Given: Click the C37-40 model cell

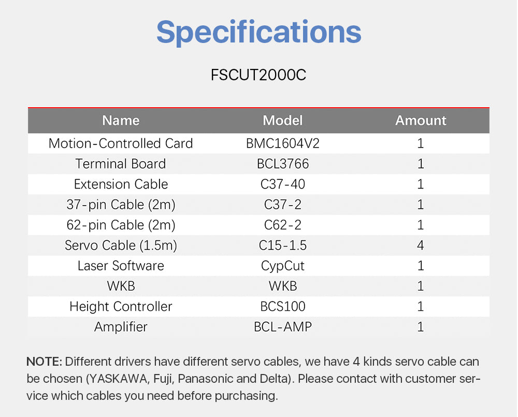Looking at the screenshot, I should click(282, 184).
